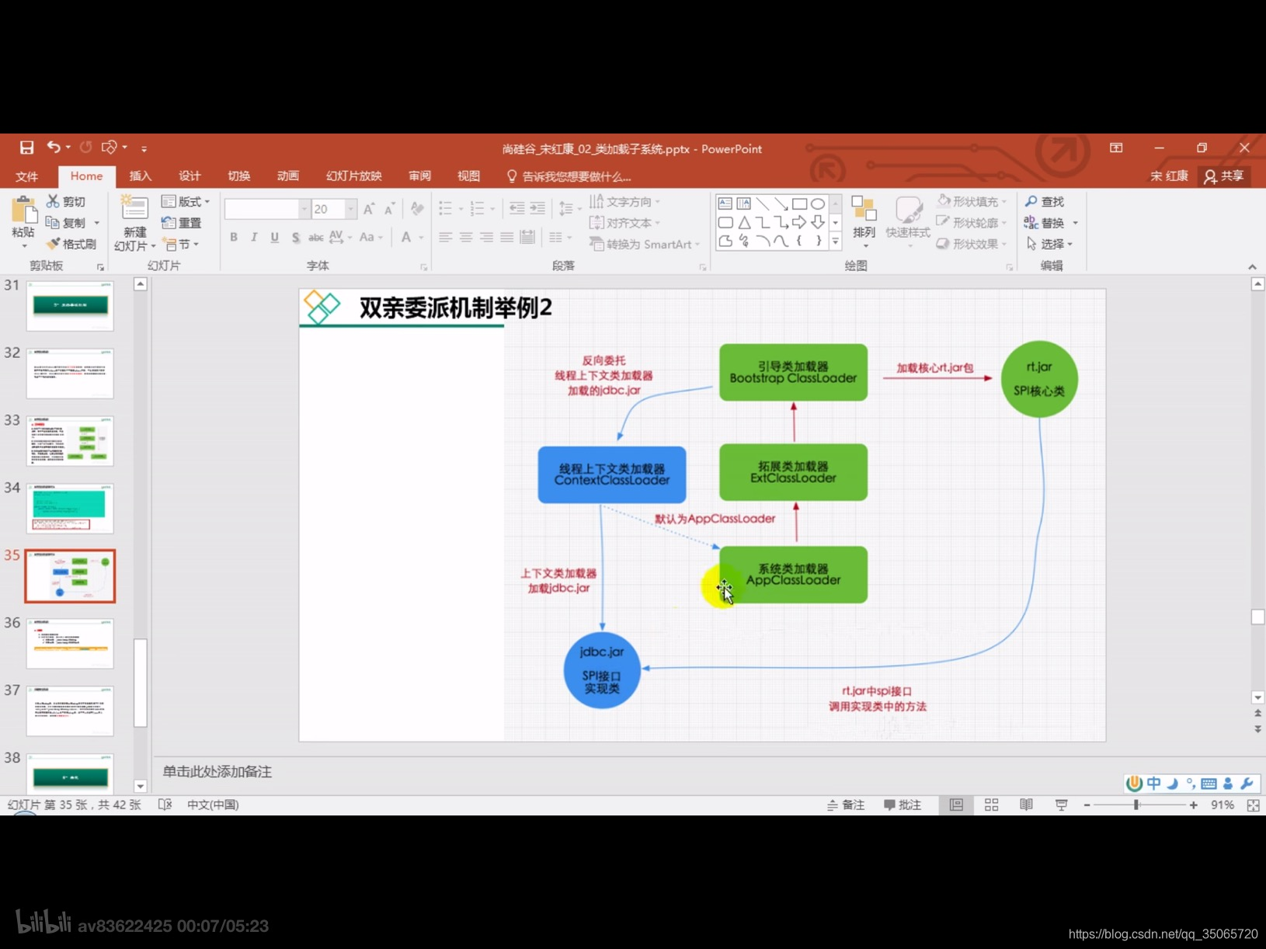Toggle 备注 notes pane

tap(846, 805)
